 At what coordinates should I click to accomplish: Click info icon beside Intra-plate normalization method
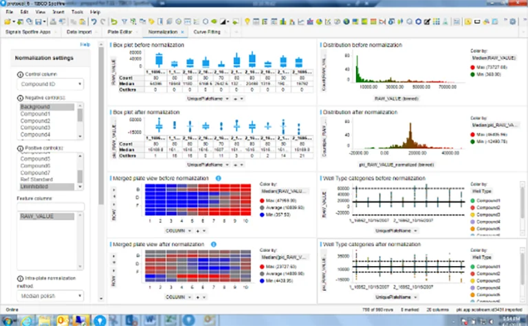coord(19,279)
